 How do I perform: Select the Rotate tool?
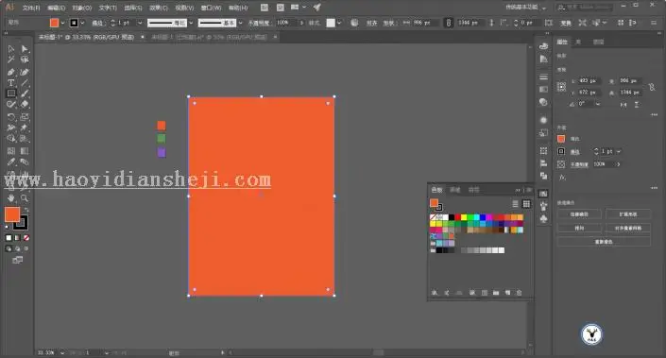pos(11,117)
